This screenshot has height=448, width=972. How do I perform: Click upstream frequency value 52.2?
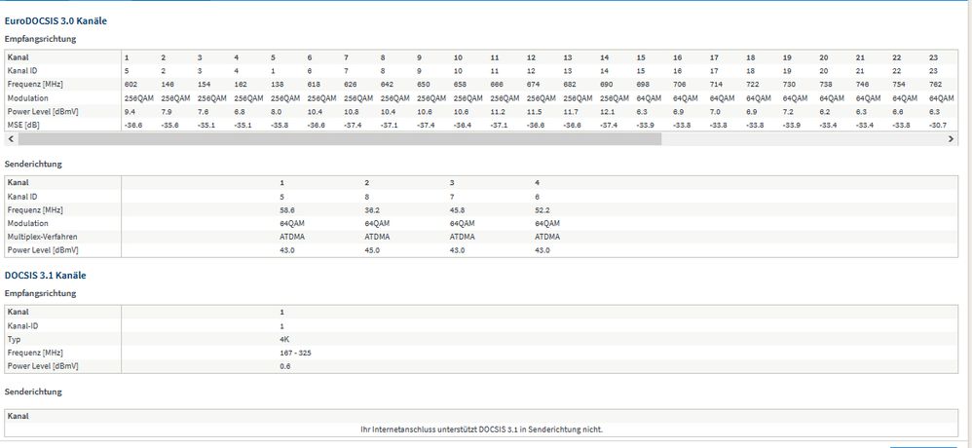pyautogui.click(x=542, y=209)
